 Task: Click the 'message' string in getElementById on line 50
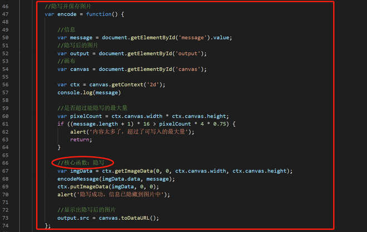(x=192, y=38)
